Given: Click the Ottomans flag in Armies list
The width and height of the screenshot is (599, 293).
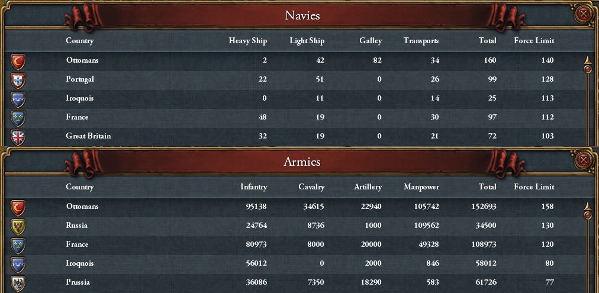Looking at the screenshot, I should point(18,207).
